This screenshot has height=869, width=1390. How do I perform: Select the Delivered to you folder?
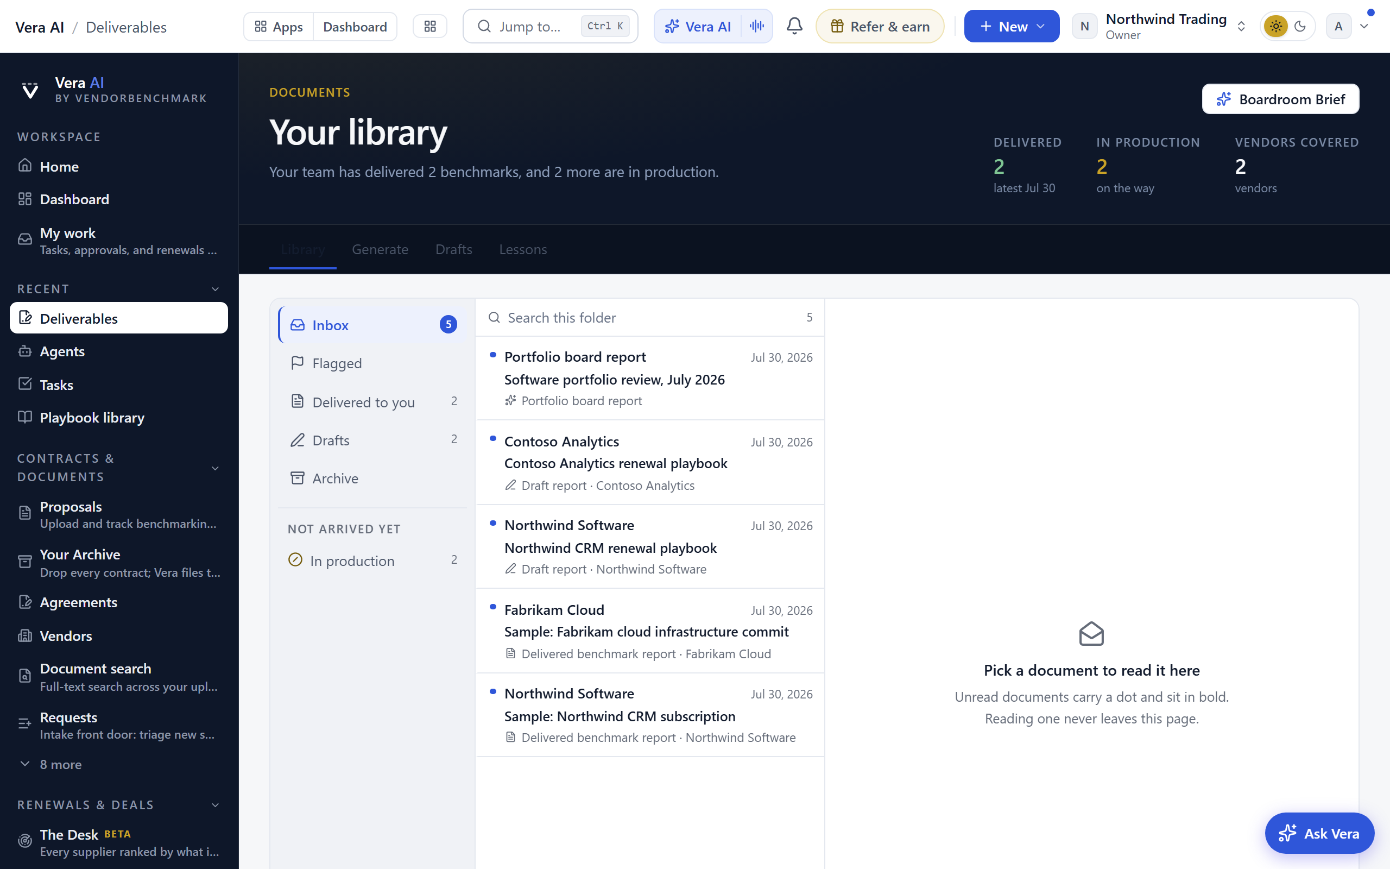(x=373, y=402)
